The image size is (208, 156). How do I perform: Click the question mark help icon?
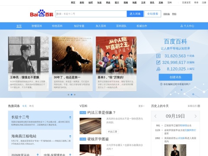click(161, 84)
